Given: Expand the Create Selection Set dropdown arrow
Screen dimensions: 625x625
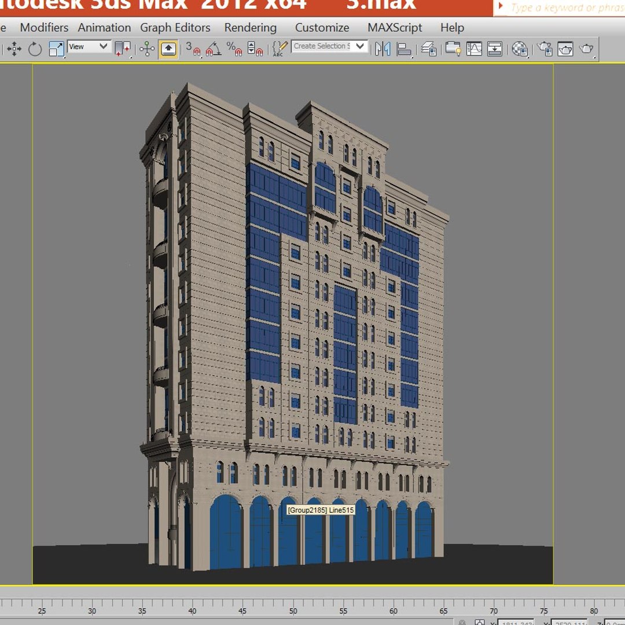Looking at the screenshot, I should [x=360, y=46].
